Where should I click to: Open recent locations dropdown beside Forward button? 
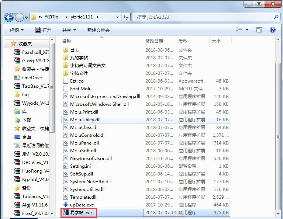tap(27, 18)
